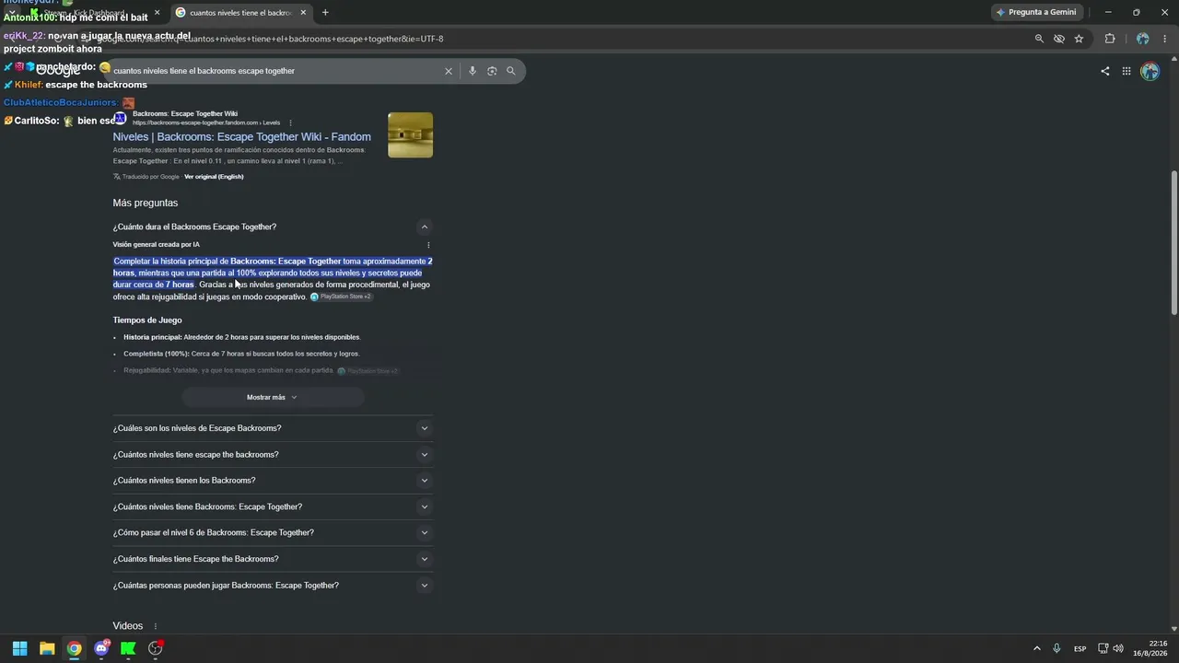1179x663 pixels.
Task: Click the 'Videos' section heading
Action: (x=128, y=626)
